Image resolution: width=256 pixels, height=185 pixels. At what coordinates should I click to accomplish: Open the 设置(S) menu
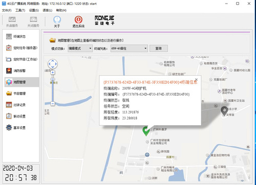pos(34,10)
